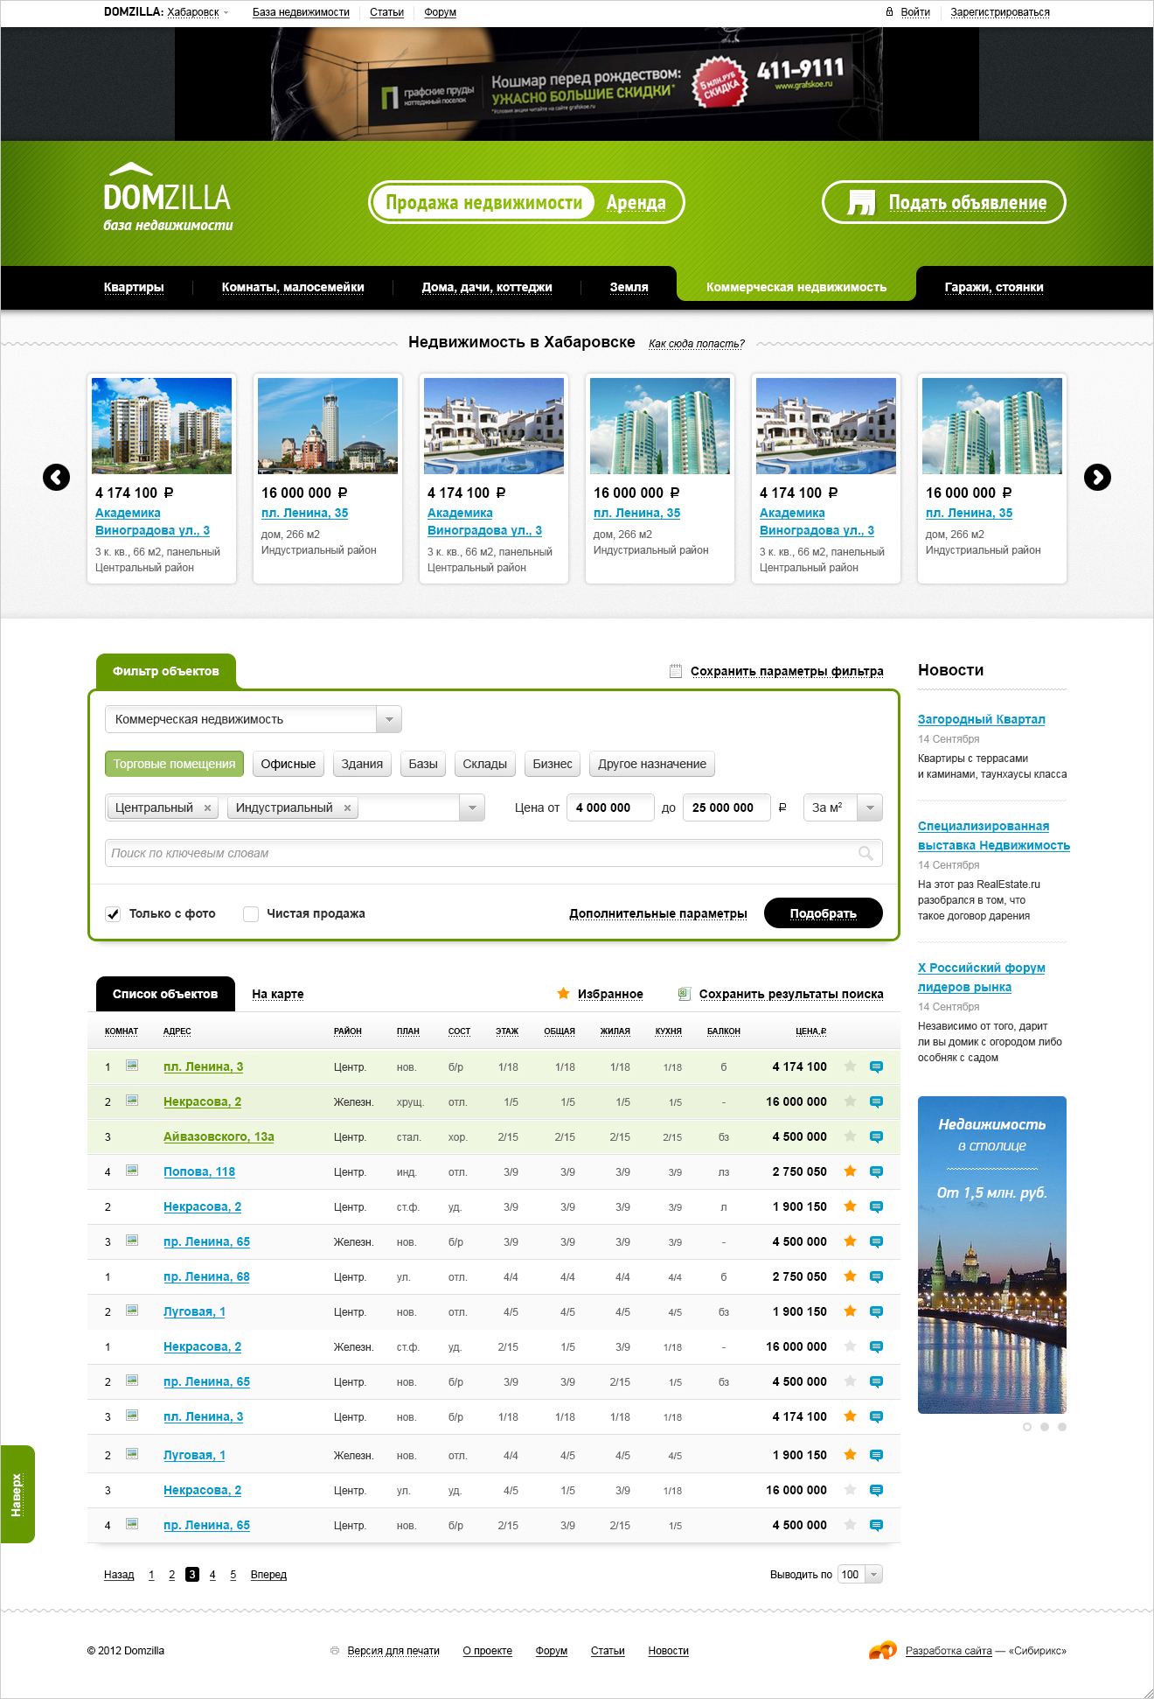
Task: Click the printer icon in footer
Action: [x=335, y=1650]
